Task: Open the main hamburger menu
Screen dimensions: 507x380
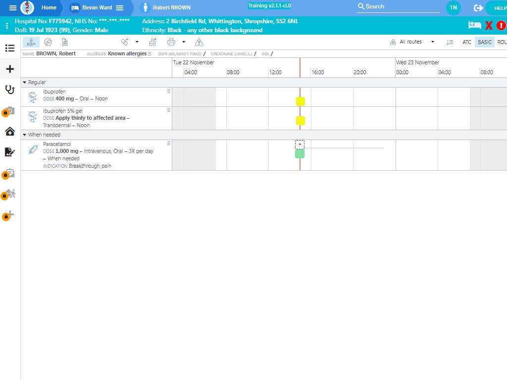Action: (12, 8)
